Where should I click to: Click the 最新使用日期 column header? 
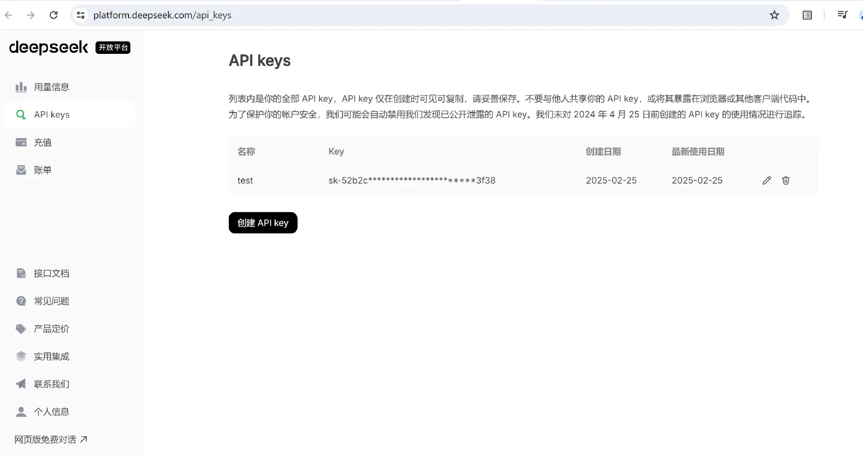698,152
